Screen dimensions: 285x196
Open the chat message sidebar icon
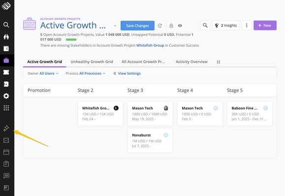point(6,176)
